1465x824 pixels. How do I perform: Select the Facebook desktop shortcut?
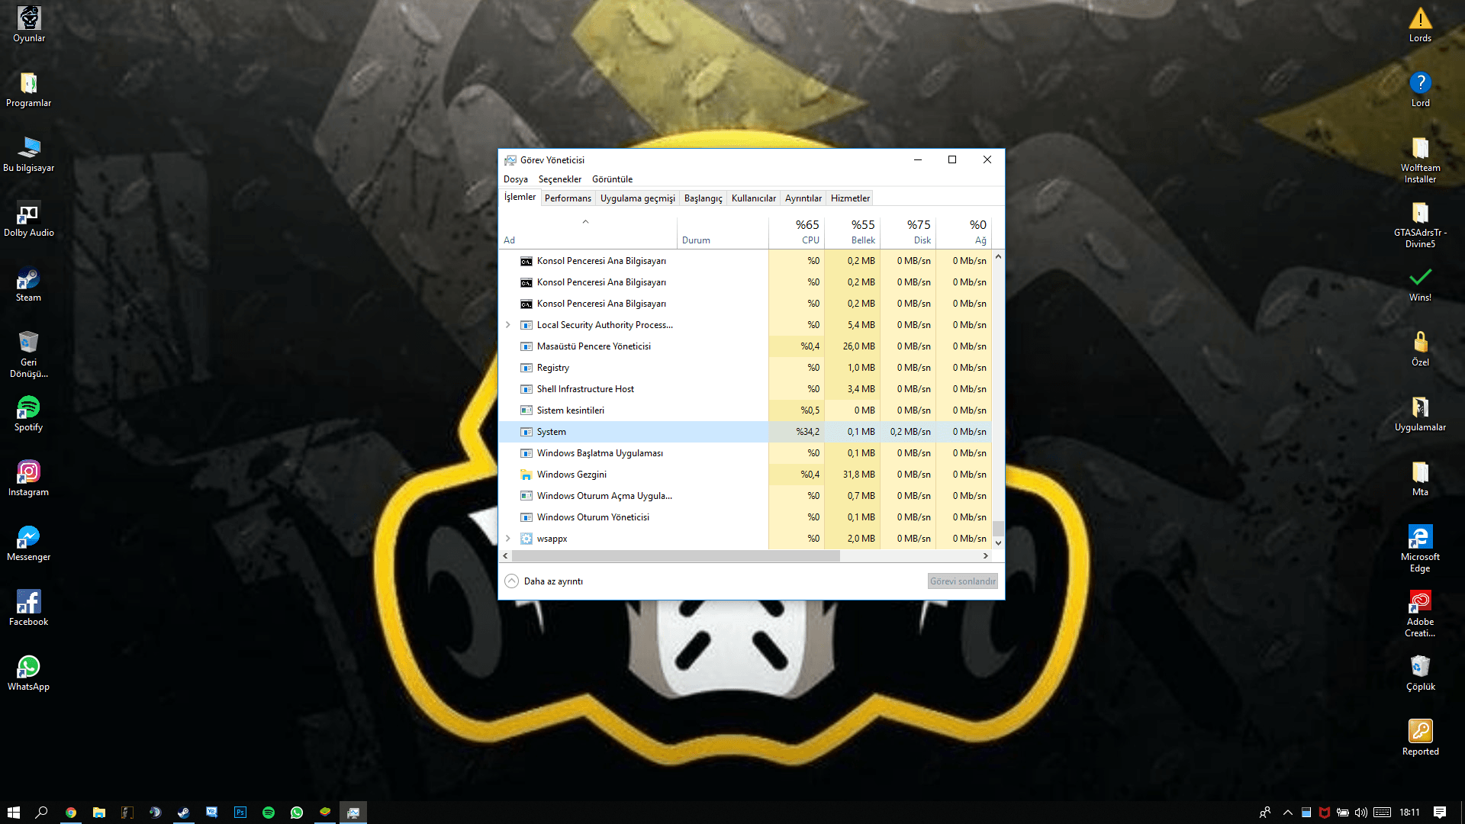click(x=29, y=608)
